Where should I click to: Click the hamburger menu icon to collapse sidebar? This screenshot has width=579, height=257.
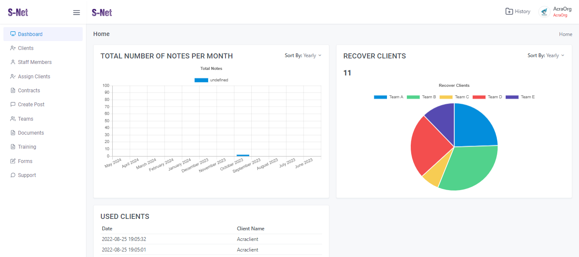pyautogui.click(x=76, y=13)
